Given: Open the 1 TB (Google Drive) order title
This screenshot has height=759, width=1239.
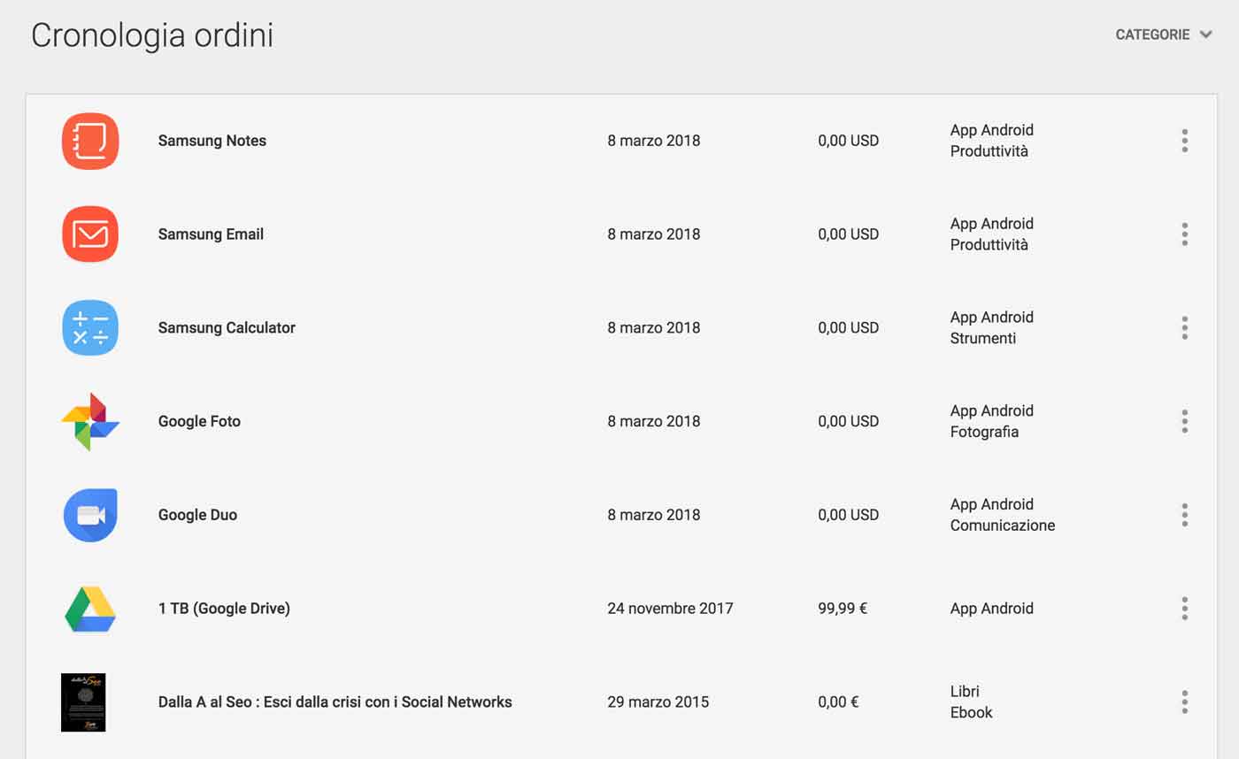Looking at the screenshot, I should [x=224, y=609].
